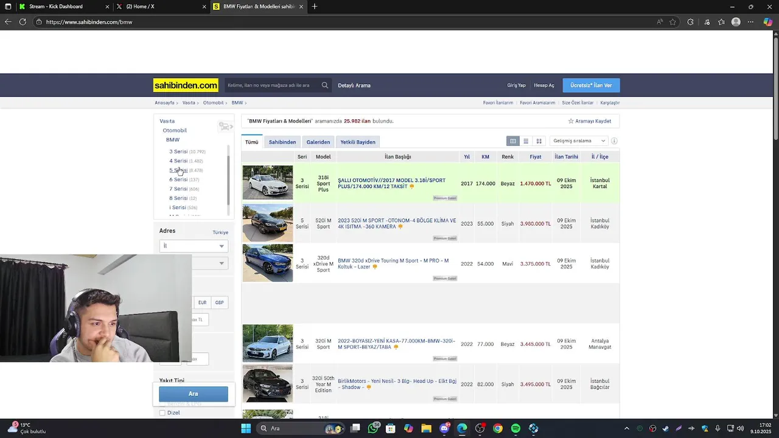This screenshot has height=438, width=779.
Task: Click the Read aloud icon in address bar
Action: pyautogui.click(x=660, y=22)
